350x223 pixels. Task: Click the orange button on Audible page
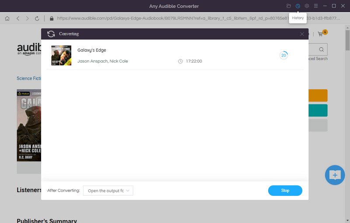(x=318, y=95)
